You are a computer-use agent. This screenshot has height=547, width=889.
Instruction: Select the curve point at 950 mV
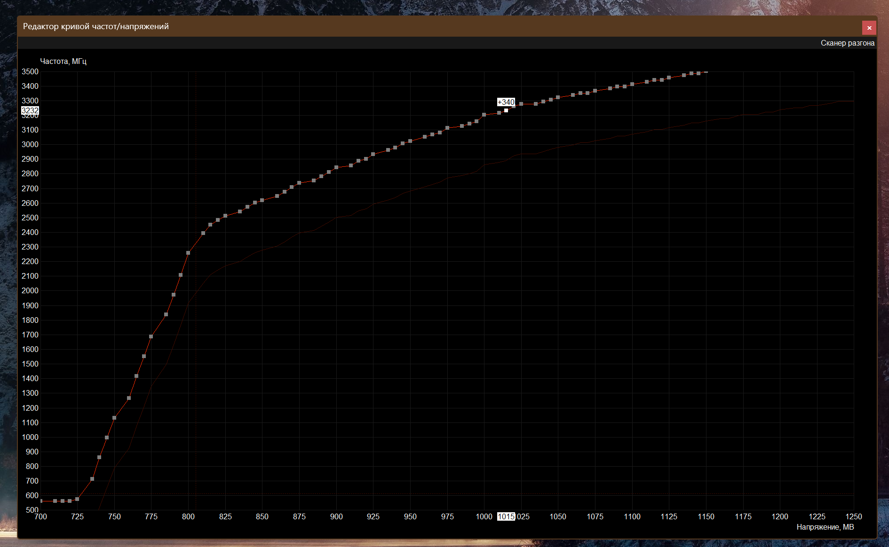point(410,141)
